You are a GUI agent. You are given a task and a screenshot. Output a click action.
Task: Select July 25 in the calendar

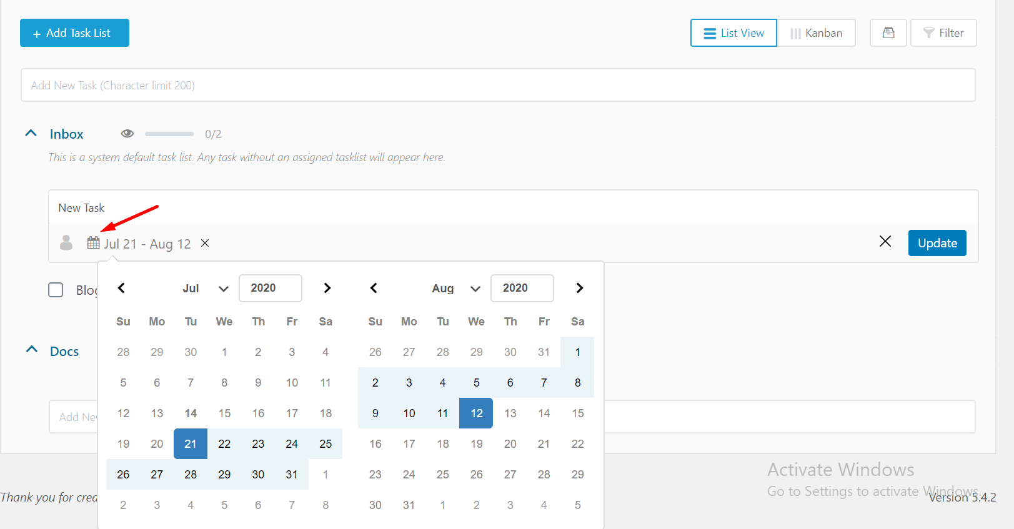pos(326,444)
